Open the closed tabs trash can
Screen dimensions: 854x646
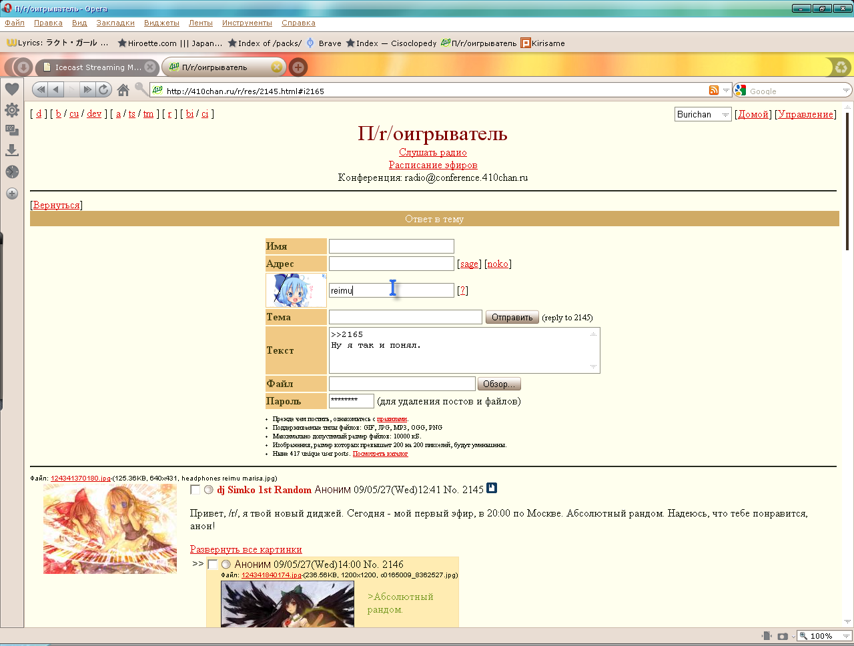click(841, 67)
